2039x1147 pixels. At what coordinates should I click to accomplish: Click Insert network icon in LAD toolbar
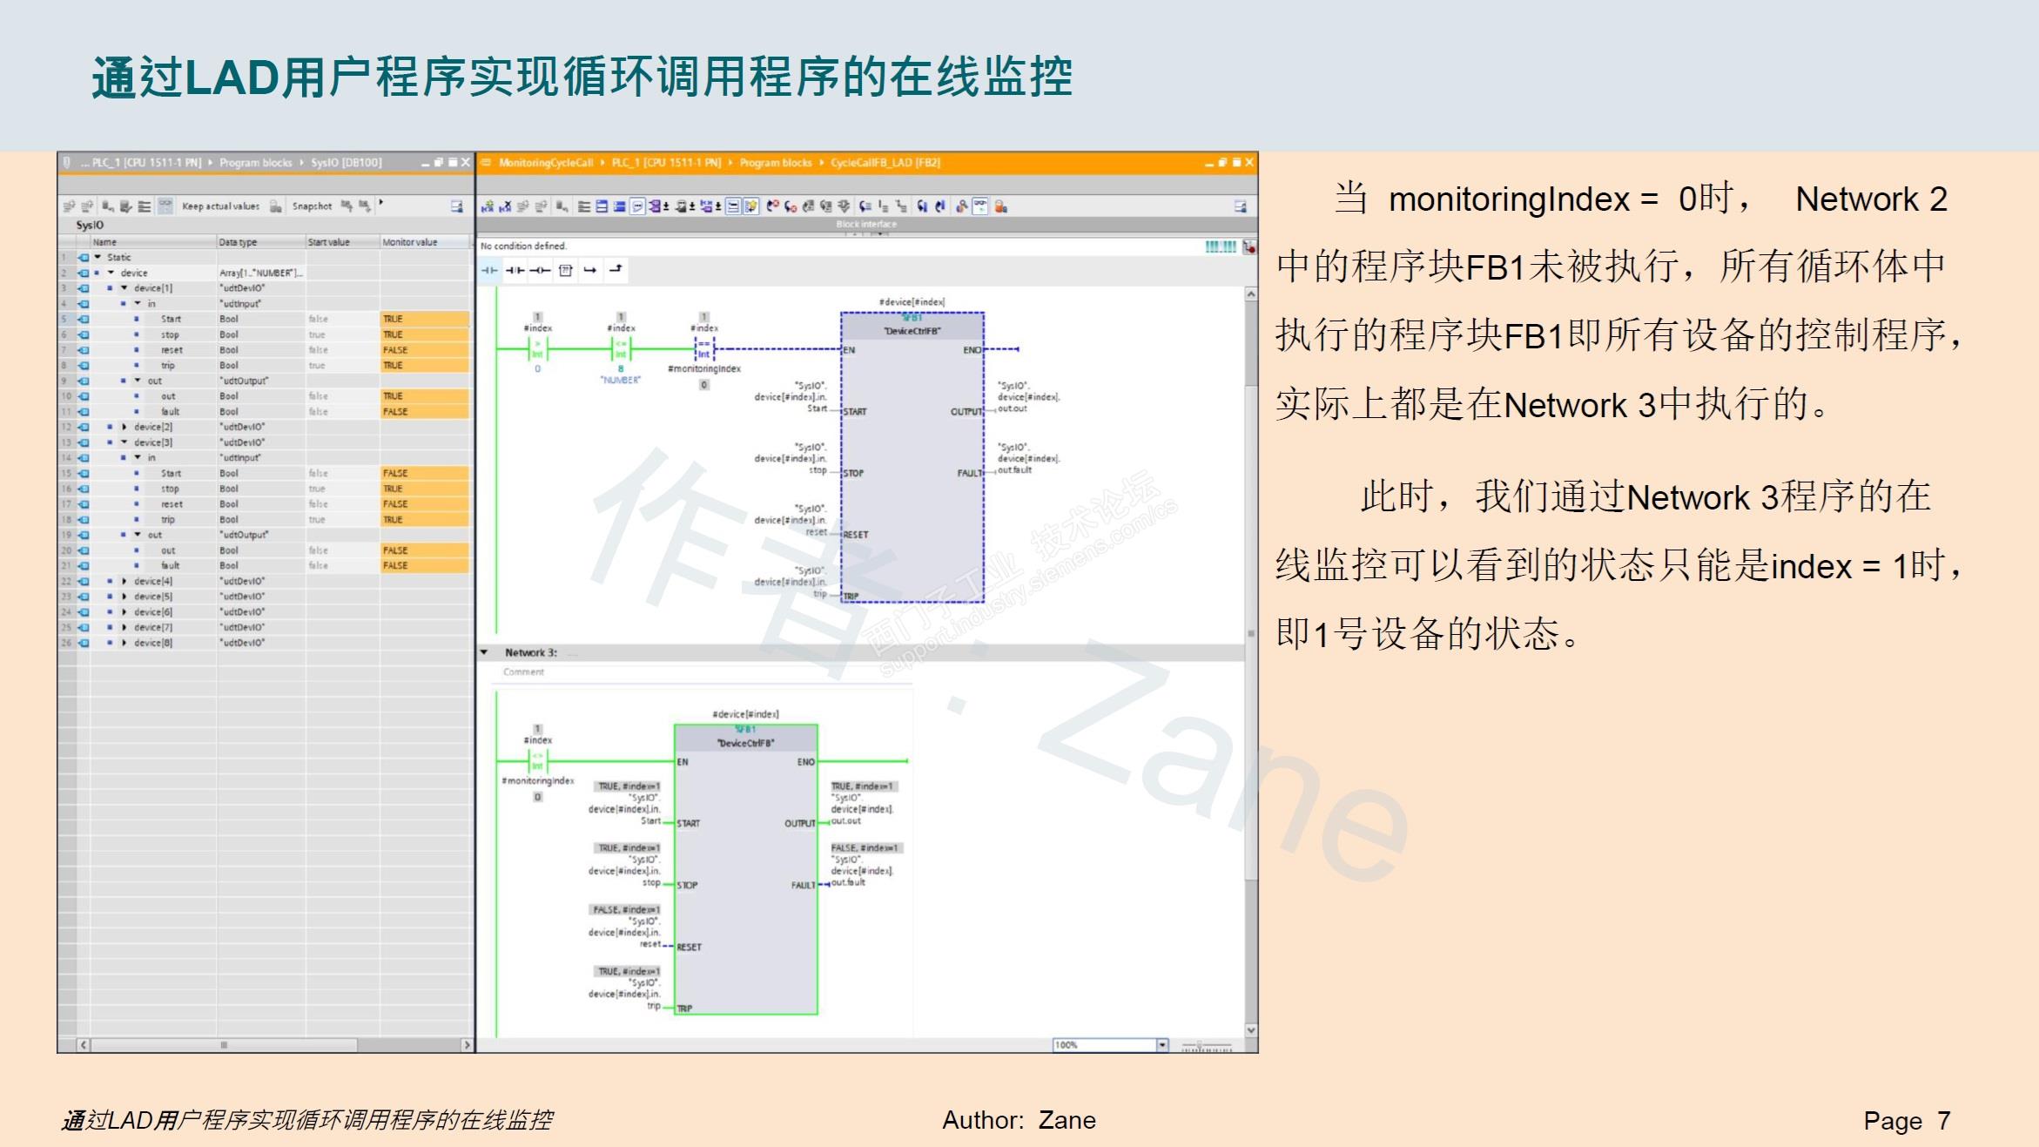[488, 206]
